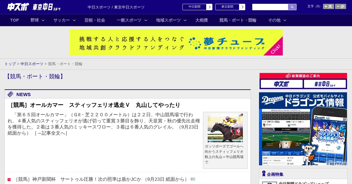Click the NEWS section icon
This screenshot has height=184, width=352.
point(11,94)
